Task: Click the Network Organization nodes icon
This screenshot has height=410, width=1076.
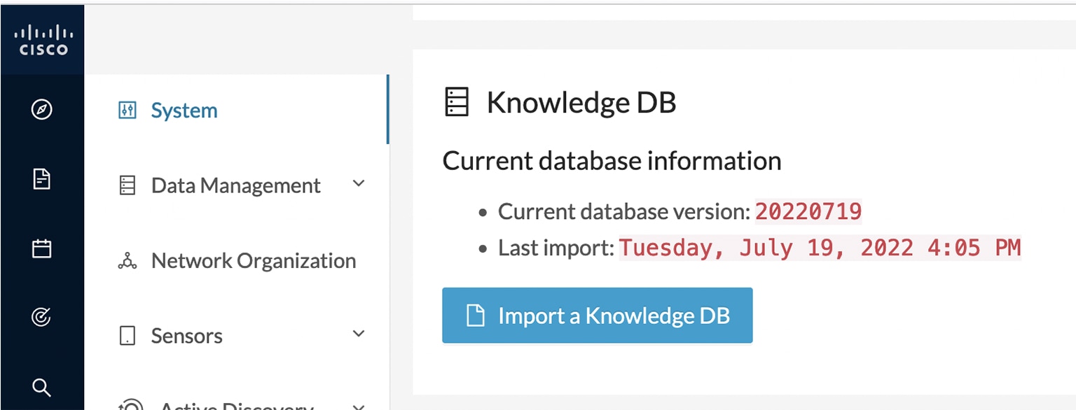Action: click(x=127, y=261)
